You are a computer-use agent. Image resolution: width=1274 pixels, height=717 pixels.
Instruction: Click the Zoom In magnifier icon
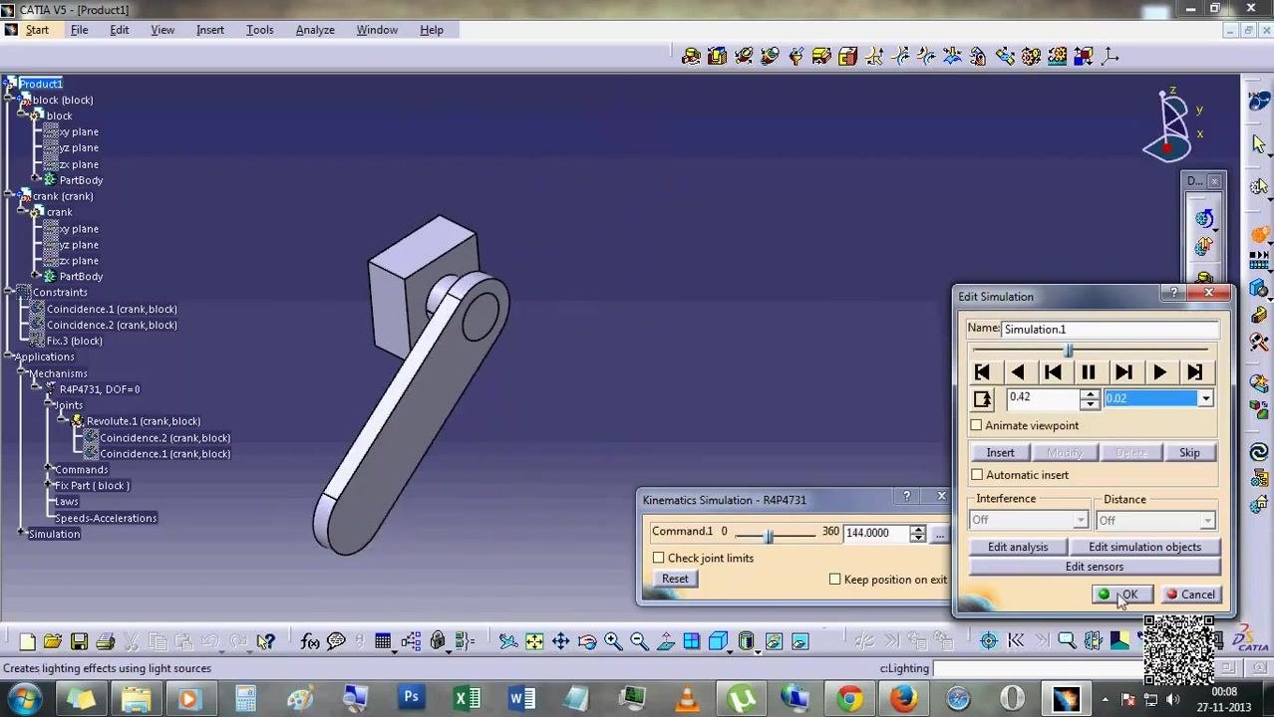[x=613, y=641]
